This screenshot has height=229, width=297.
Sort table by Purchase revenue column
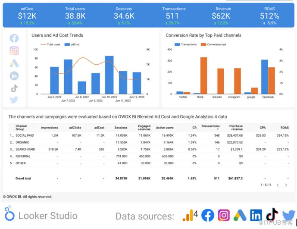(x=236, y=127)
